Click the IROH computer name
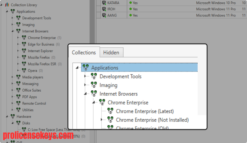 pos(111,9)
